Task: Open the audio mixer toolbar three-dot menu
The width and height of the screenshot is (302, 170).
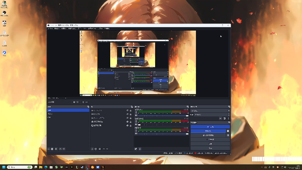Action: [x=140, y=149]
